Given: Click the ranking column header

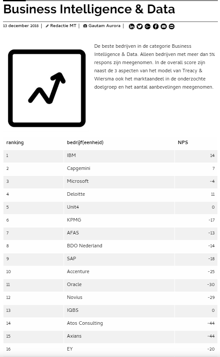Looking at the screenshot, I should (x=15, y=142).
